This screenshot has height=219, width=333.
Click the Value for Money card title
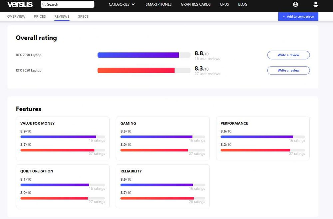[x=37, y=123]
